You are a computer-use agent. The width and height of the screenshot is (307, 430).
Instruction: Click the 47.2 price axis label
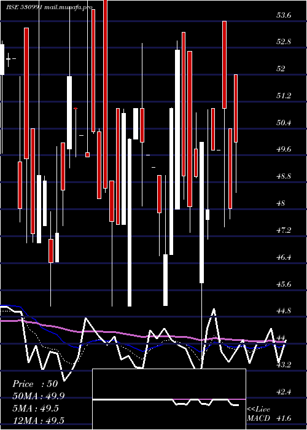(x=284, y=230)
